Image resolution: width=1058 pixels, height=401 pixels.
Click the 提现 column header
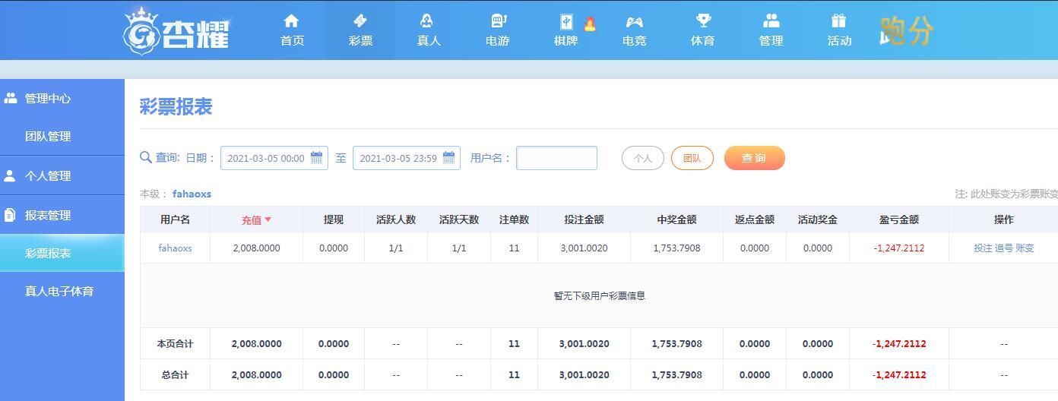pos(333,219)
